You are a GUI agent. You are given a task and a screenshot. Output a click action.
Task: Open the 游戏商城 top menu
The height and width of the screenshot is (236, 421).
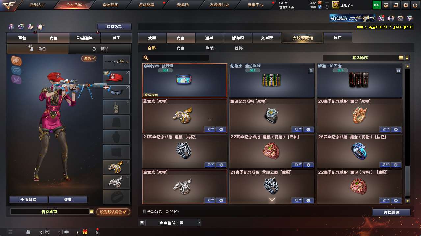(146, 5)
